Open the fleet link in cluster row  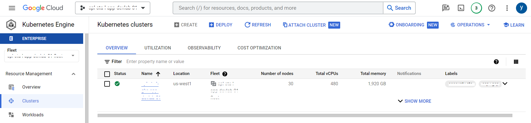pos(224,91)
